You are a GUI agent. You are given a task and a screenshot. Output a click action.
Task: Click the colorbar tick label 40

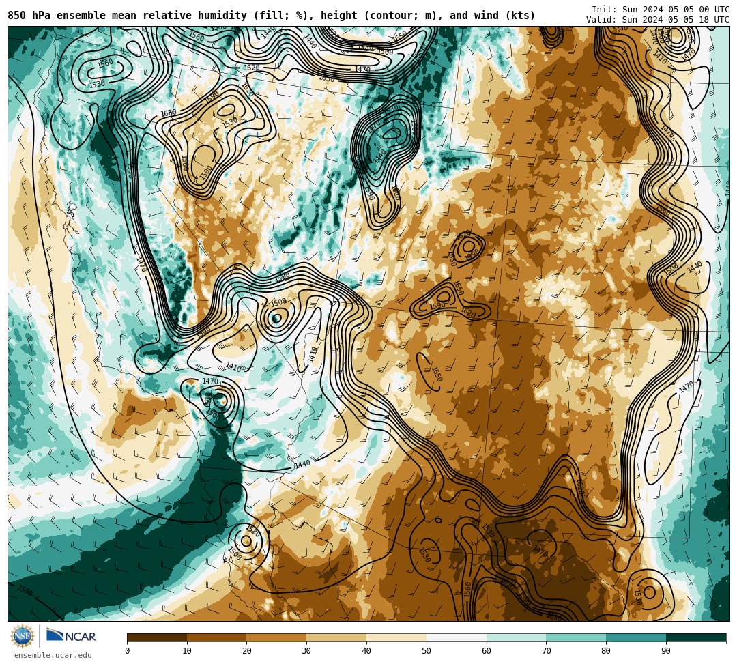tap(366, 651)
